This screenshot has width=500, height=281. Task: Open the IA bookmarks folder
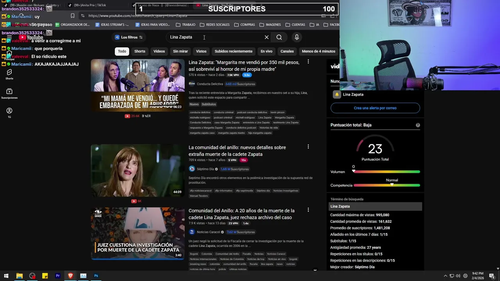pyautogui.click(x=314, y=25)
